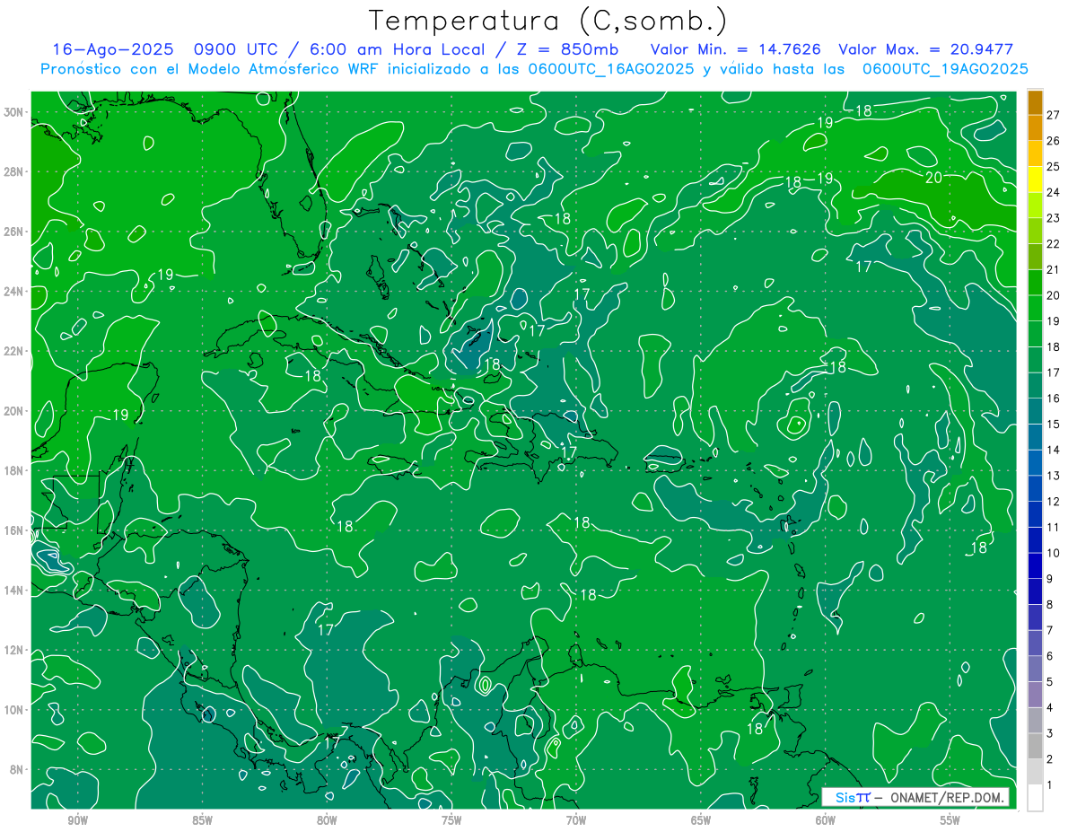Click the "21" label on the color scale
The width and height of the screenshot is (1077, 832).
[x=1054, y=269]
